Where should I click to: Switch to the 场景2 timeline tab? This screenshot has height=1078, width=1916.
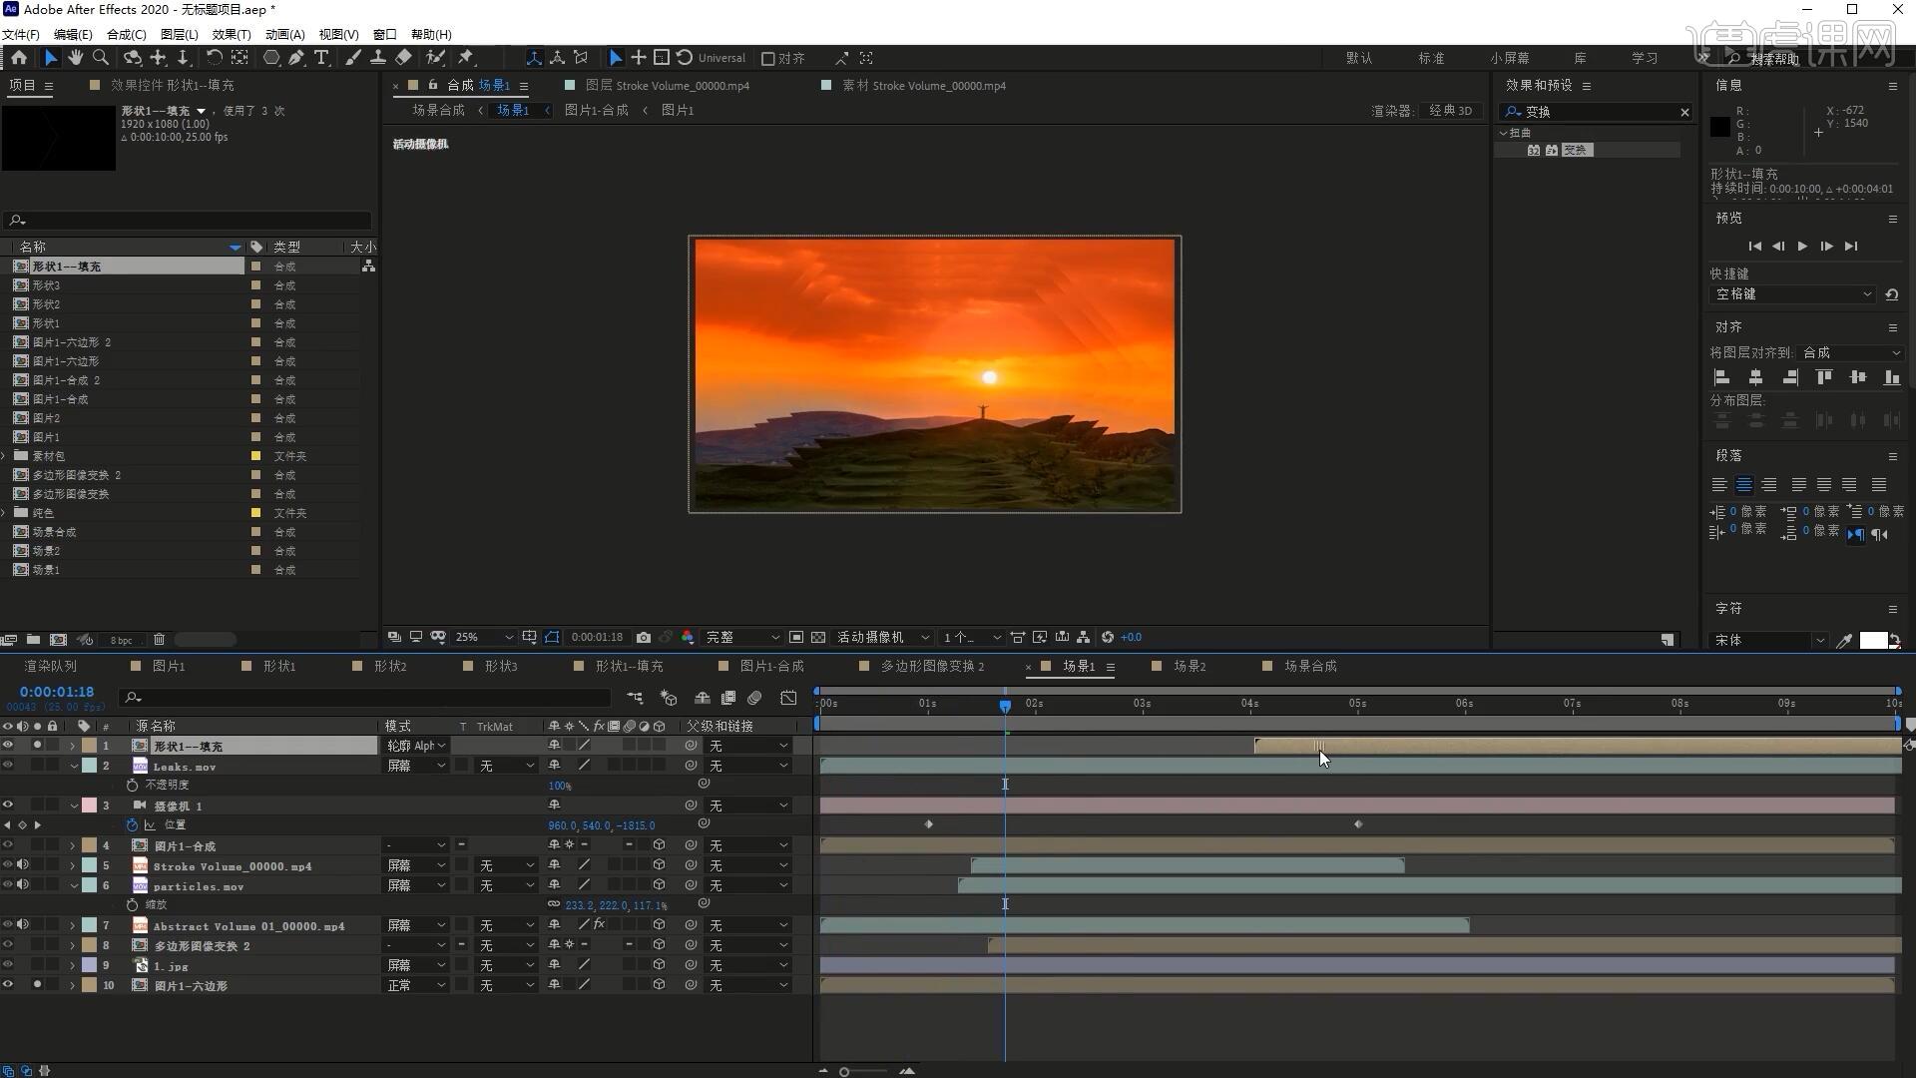pos(1189,666)
